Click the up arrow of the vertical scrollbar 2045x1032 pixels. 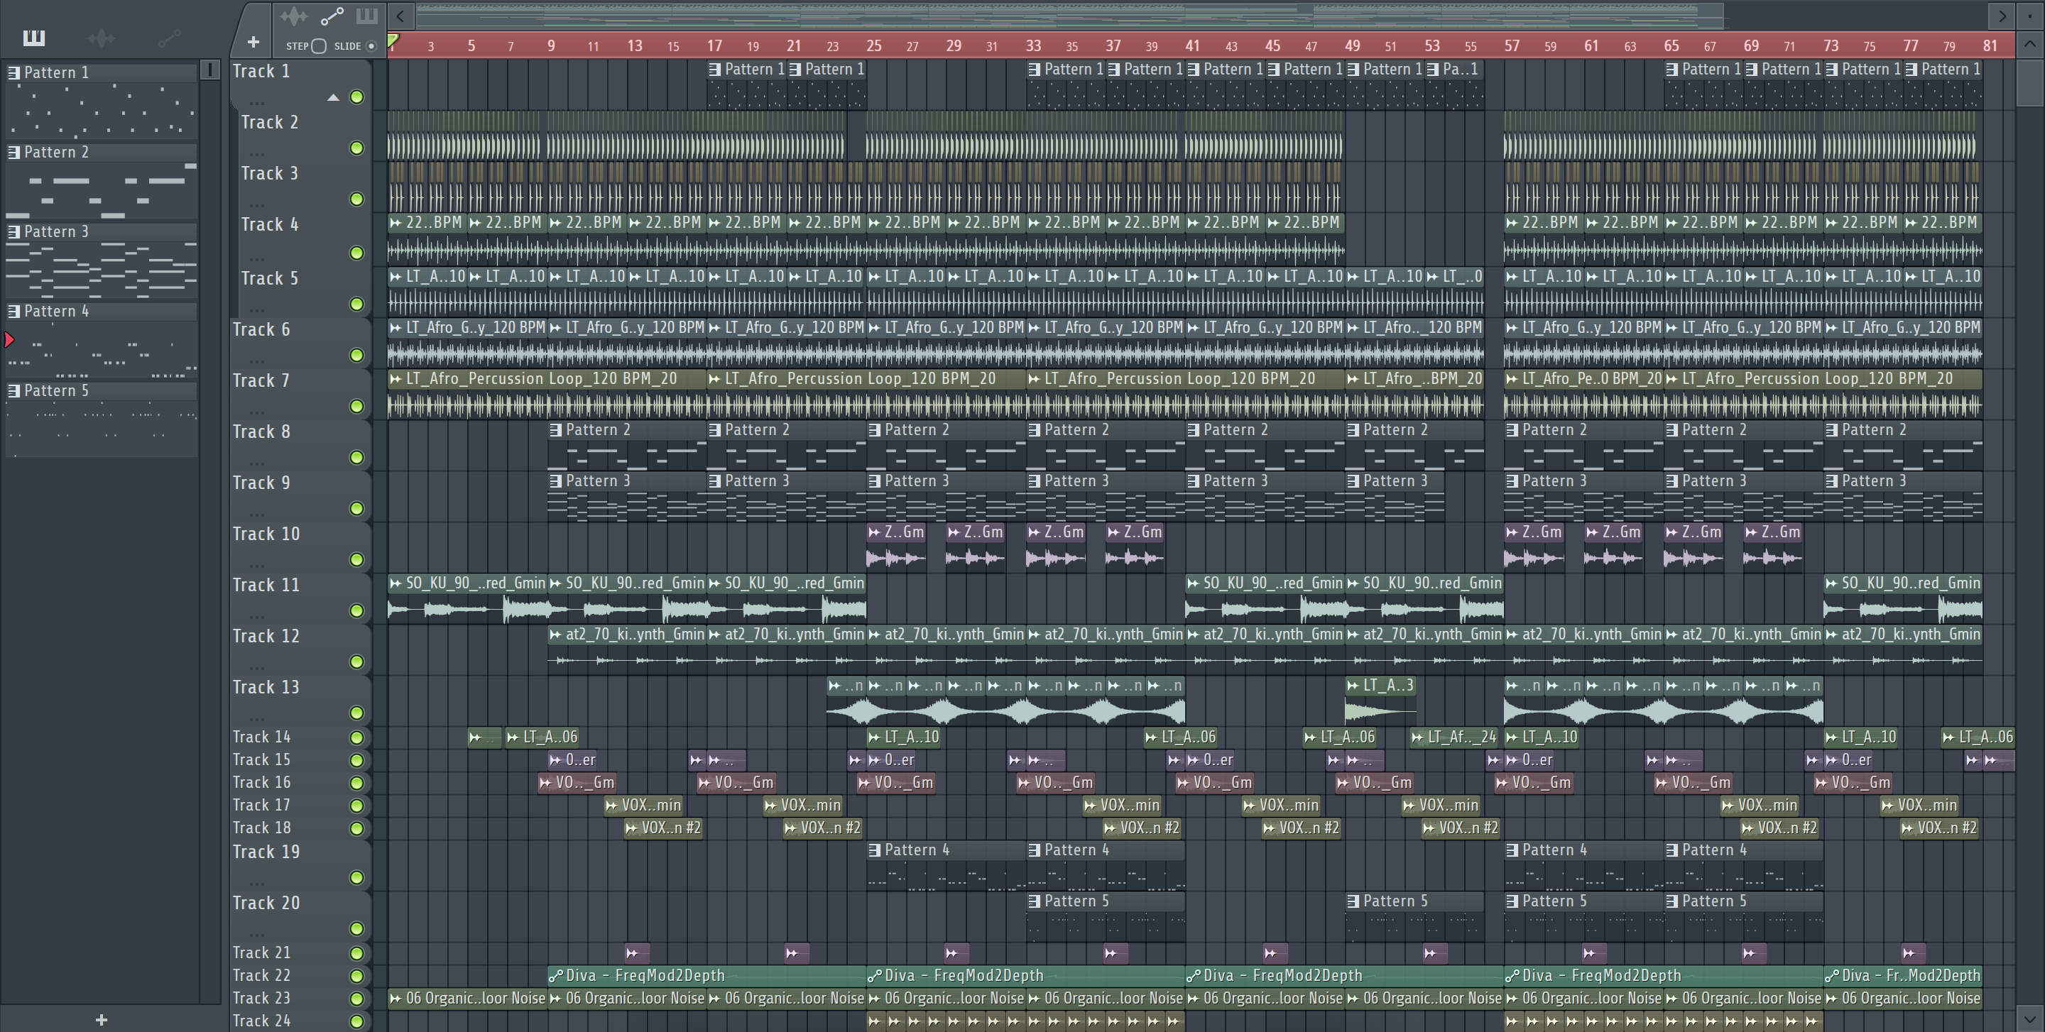2030,43
